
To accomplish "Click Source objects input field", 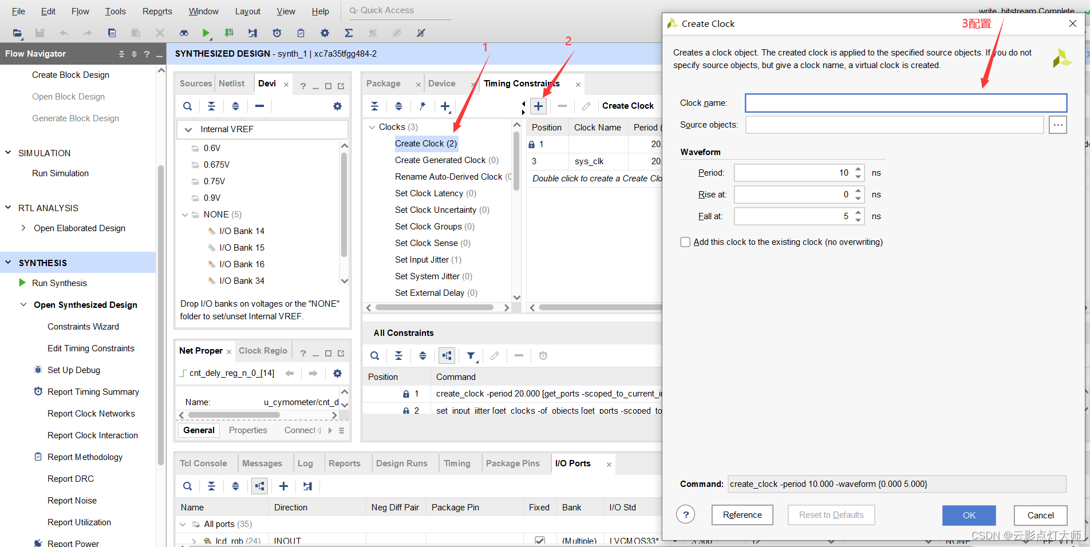I will [894, 125].
